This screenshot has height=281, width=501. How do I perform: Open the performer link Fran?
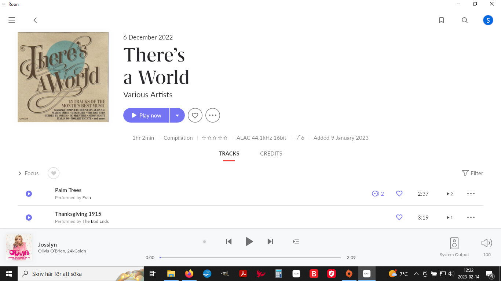[87, 198]
